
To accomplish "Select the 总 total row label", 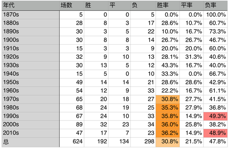I will [31, 142].
